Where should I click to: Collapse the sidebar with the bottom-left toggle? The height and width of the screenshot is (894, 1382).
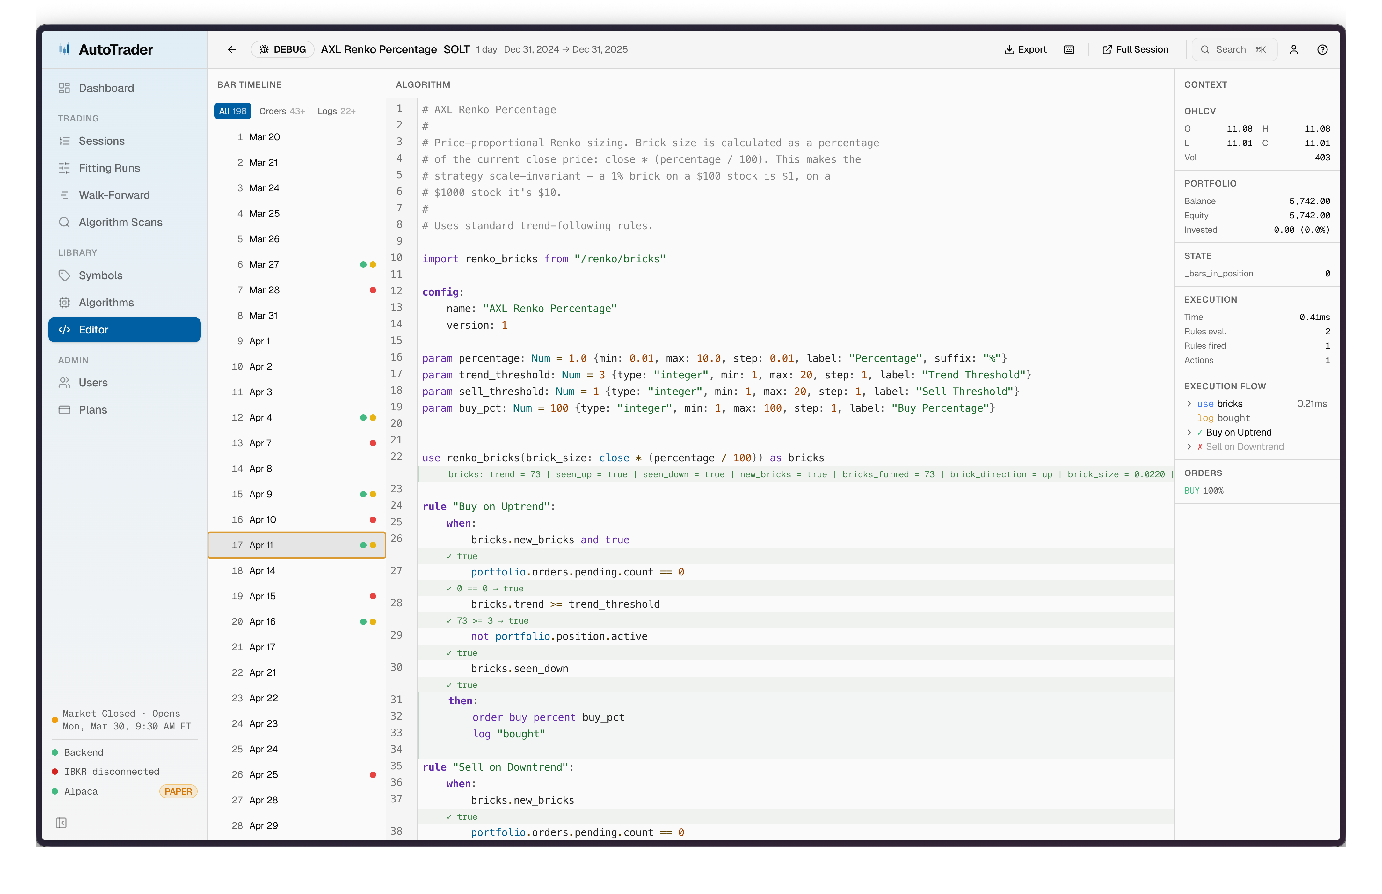point(62,823)
